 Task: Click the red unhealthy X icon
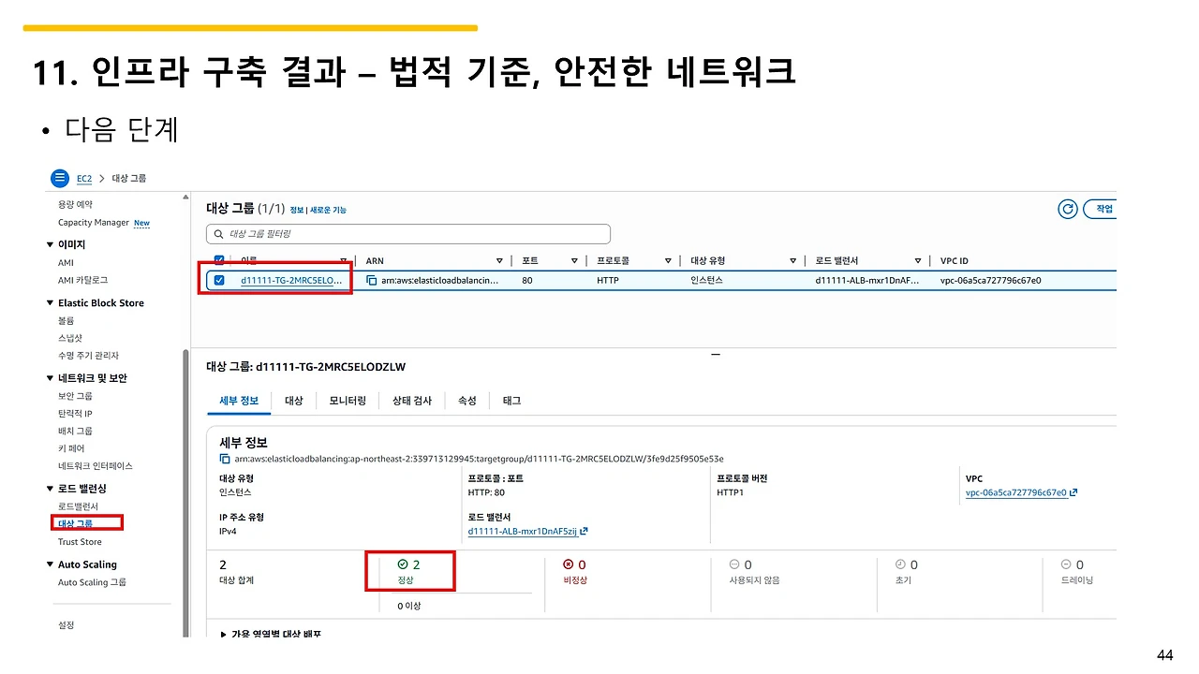tap(568, 564)
